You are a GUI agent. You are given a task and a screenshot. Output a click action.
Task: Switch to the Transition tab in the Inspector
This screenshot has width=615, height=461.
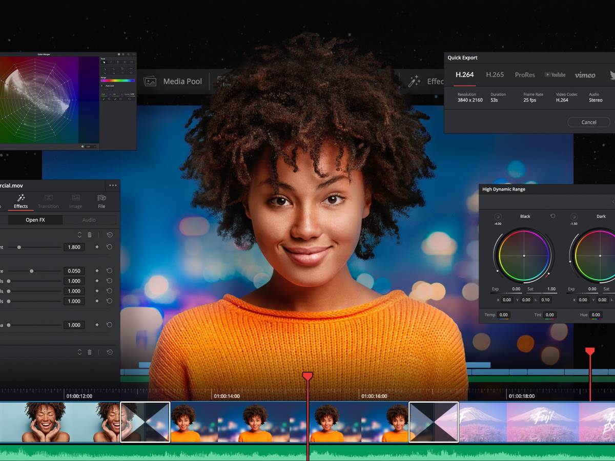[x=48, y=202]
